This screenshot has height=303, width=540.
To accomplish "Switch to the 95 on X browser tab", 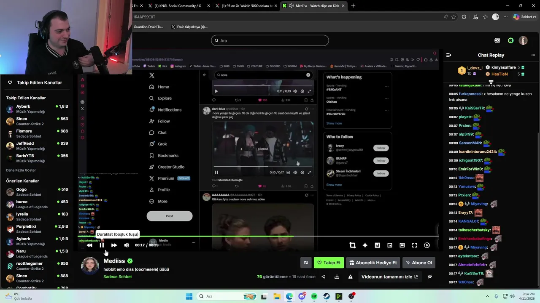I will 246,6.
